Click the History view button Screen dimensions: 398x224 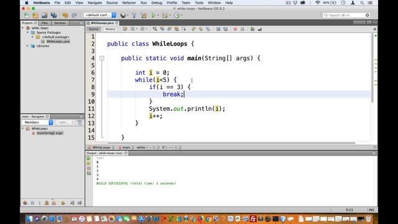pos(110,29)
